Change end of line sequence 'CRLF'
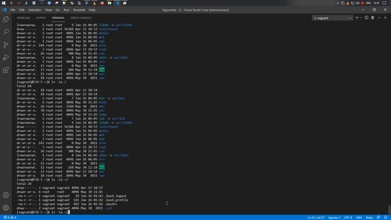Image resolution: width=391 pixels, height=220 pixels. click(x=359, y=218)
